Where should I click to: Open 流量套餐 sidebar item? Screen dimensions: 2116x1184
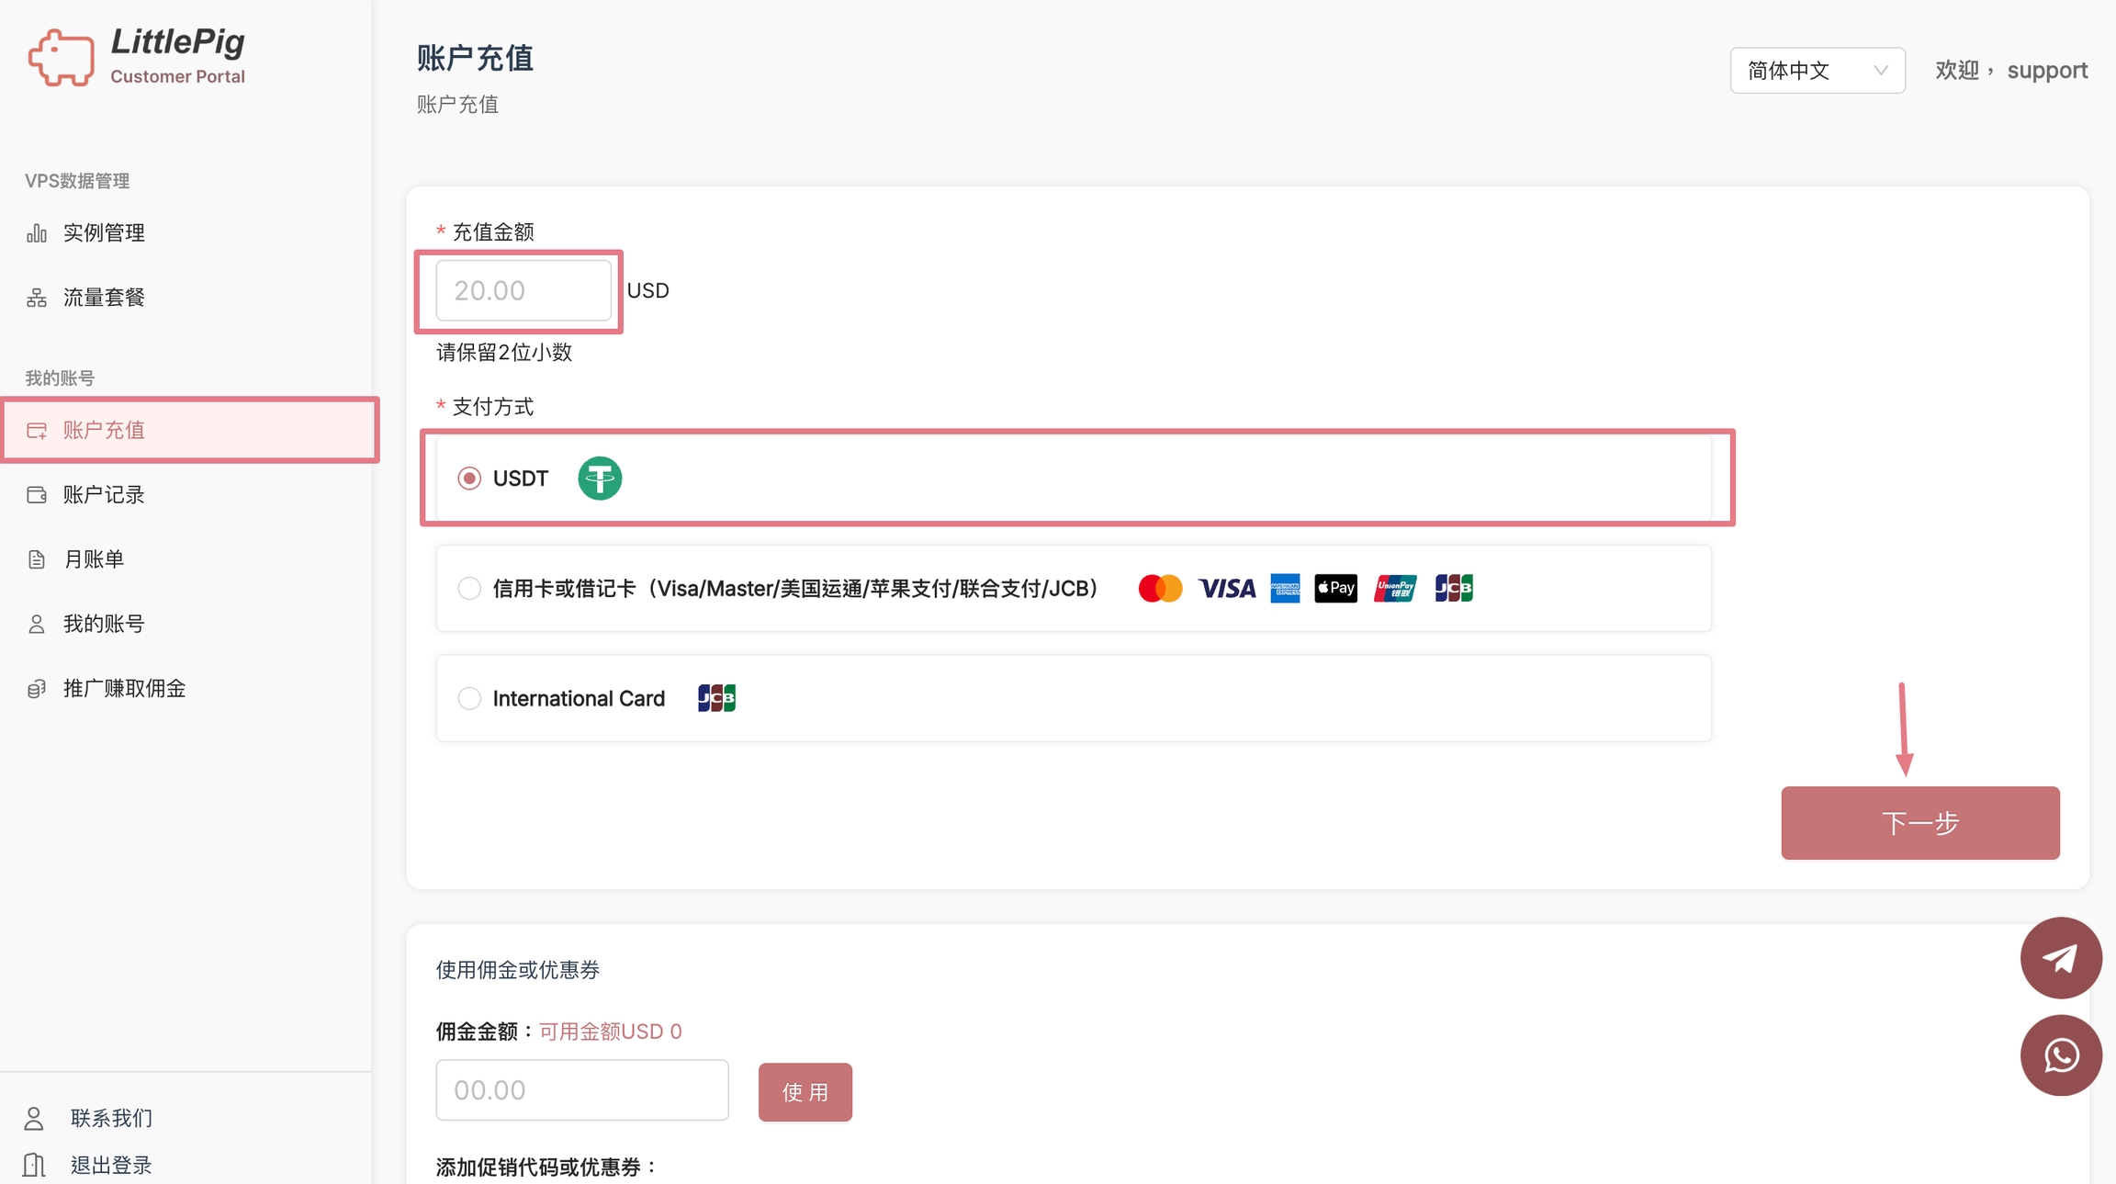(104, 298)
